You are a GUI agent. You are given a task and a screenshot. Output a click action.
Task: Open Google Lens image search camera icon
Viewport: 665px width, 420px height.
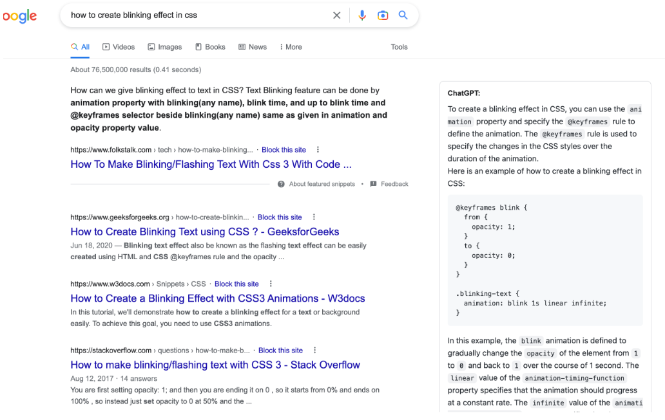pos(383,15)
